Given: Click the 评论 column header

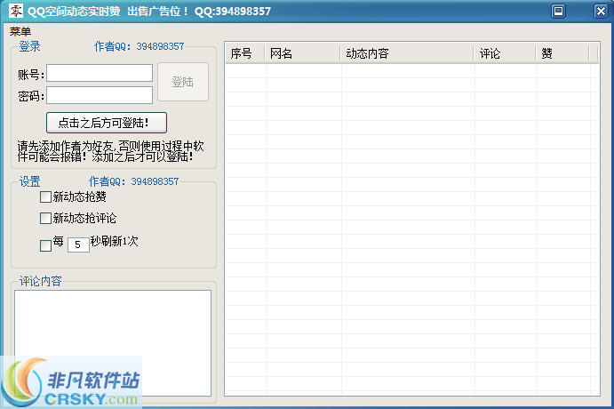Looking at the screenshot, I should [505, 53].
